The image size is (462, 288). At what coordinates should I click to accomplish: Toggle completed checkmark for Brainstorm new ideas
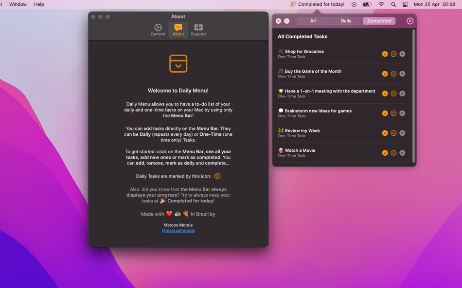pyautogui.click(x=385, y=113)
